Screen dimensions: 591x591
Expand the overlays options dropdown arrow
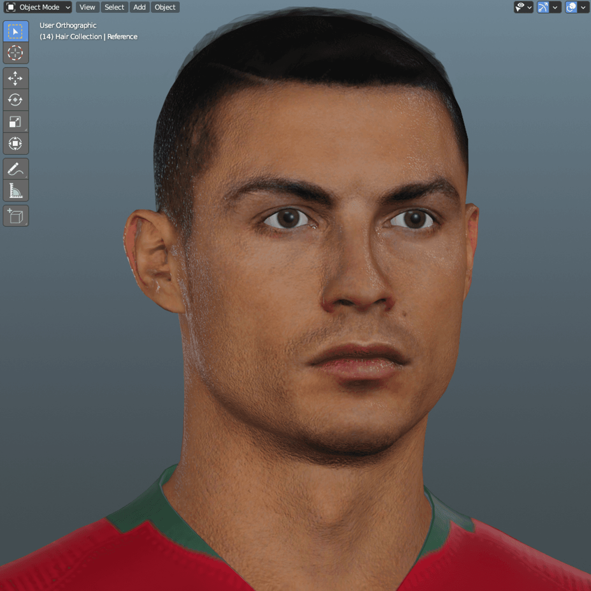tap(584, 7)
